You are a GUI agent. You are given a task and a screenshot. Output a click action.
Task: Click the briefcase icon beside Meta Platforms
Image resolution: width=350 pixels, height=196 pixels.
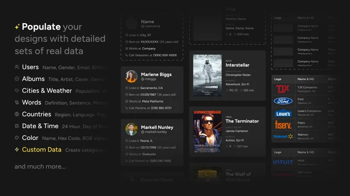click(x=126, y=101)
